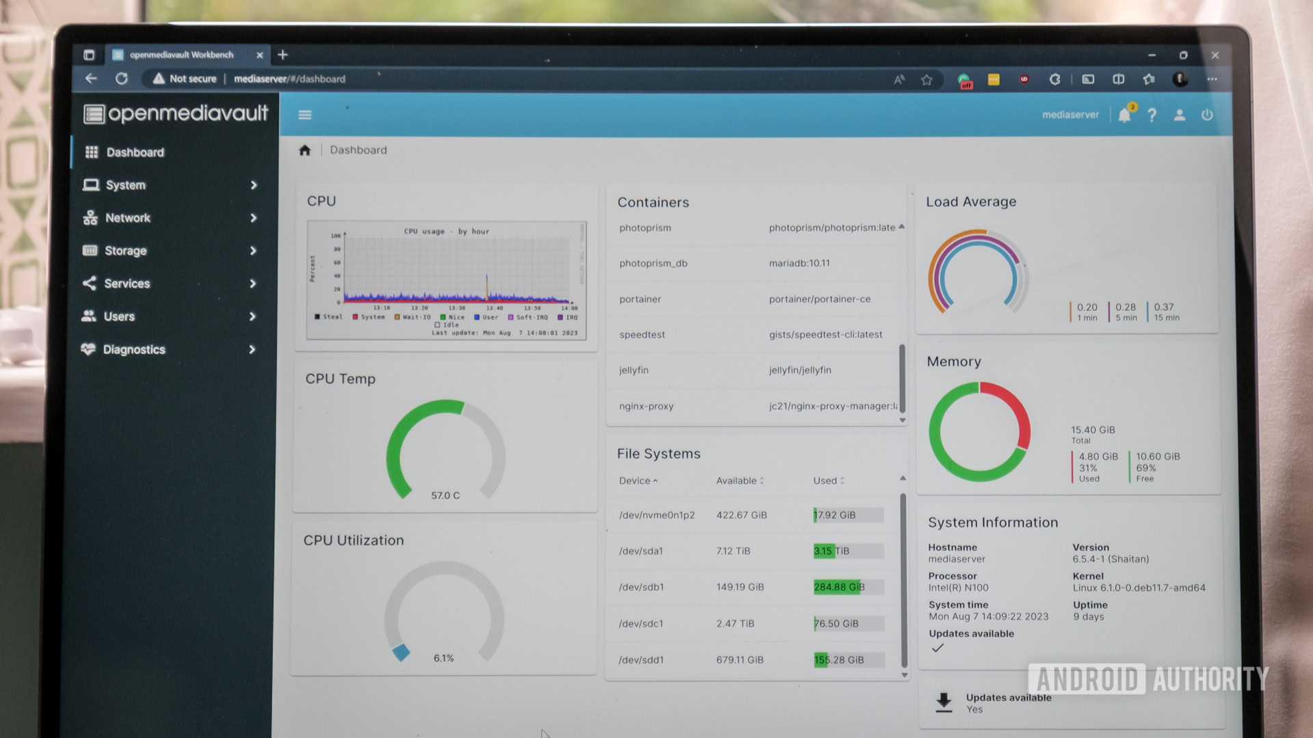Viewport: 1313px width, 738px height.
Task: Expand the System menu chevron
Action: (254, 185)
